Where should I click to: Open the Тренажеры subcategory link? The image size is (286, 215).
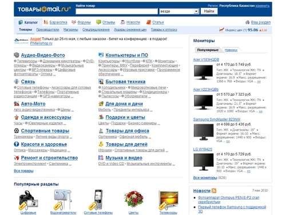point(23,137)
